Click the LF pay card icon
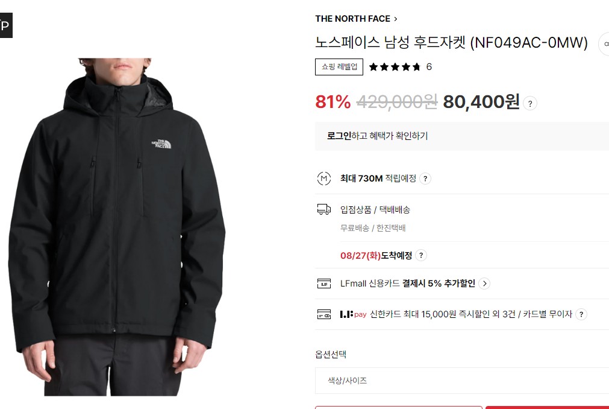Image resolution: width=609 pixels, height=409 pixels. coord(324,314)
